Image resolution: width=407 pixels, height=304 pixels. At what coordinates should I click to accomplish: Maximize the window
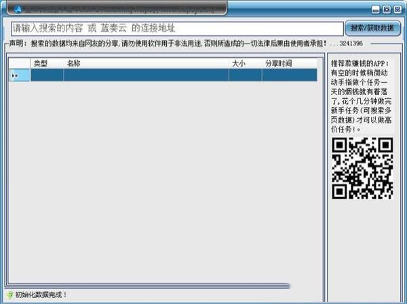coord(387,9)
